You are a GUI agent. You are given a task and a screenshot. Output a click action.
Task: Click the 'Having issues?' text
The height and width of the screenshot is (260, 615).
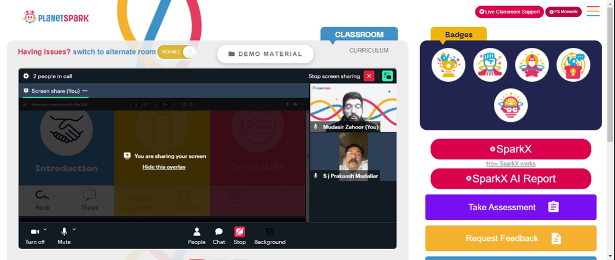[44, 52]
